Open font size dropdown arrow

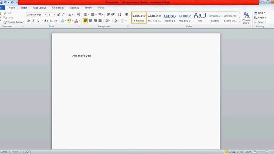[x=54, y=15]
